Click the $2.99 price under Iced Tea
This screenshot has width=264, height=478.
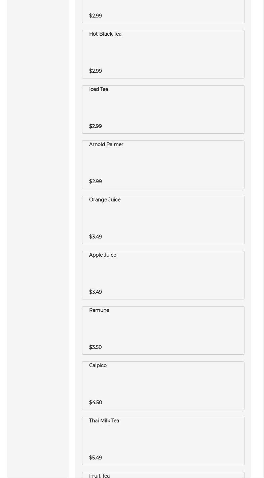click(96, 126)
